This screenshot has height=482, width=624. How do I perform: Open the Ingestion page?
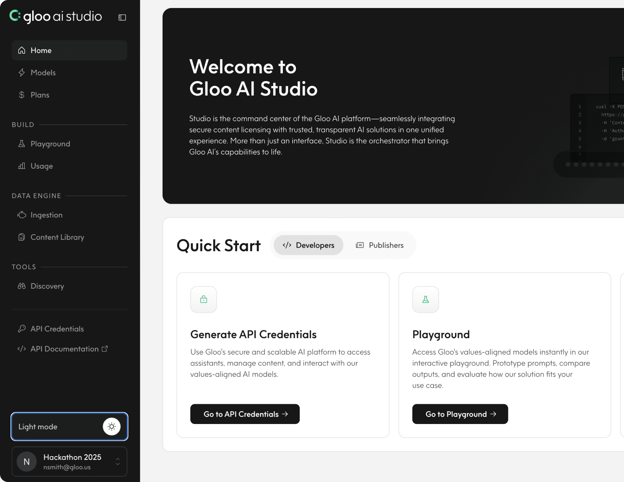69,215
